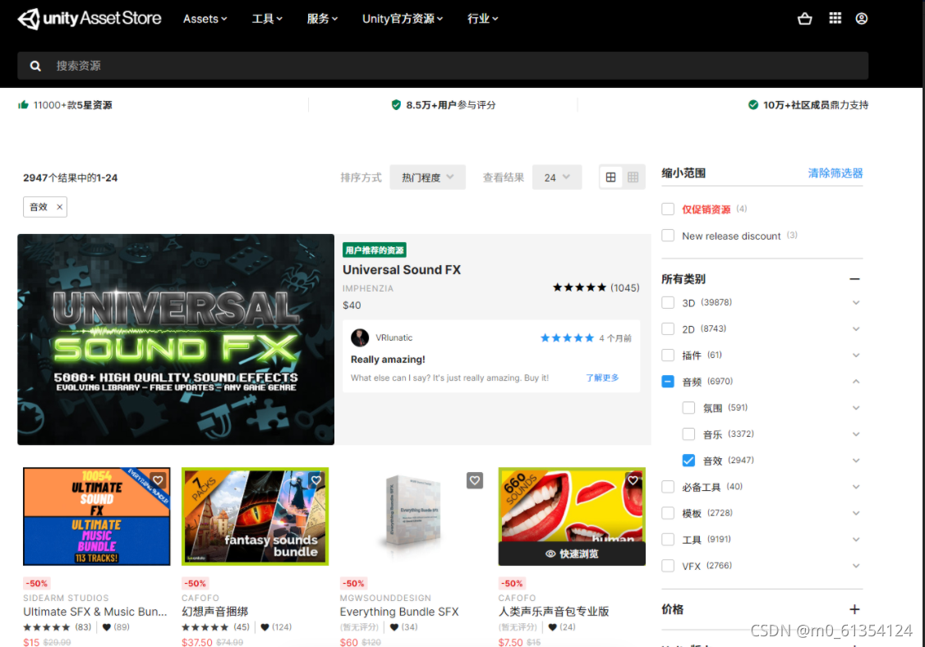This screenshot has width=925, height=647.
Task: Click the IMPHENZIA publisher name
Action: [x=368, y=288]
